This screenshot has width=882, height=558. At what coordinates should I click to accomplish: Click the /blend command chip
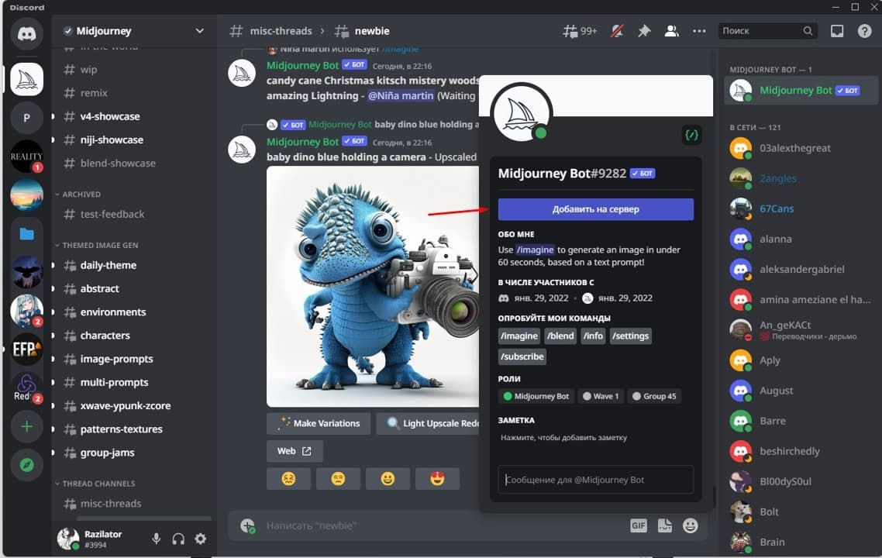(x=561, y=336)
